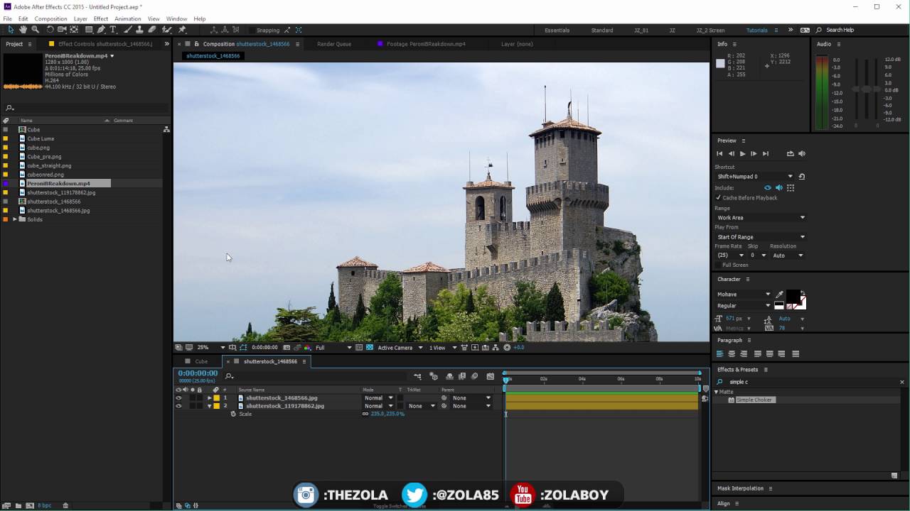910x511 pixels.
Task: Hide layer 1 shutterstock_1468566.jpg with its eye
Action: [178, 398]
